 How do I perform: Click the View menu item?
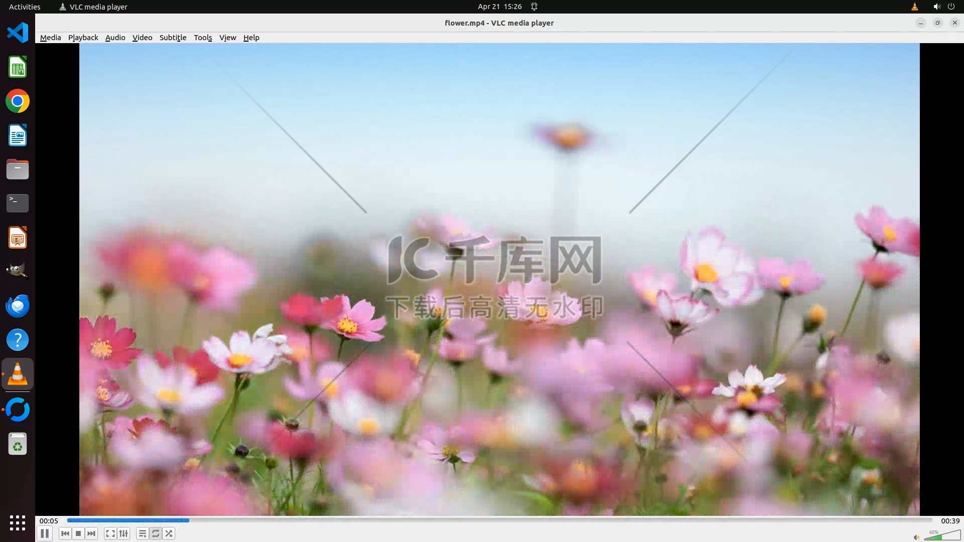click(x=227, y=38)
